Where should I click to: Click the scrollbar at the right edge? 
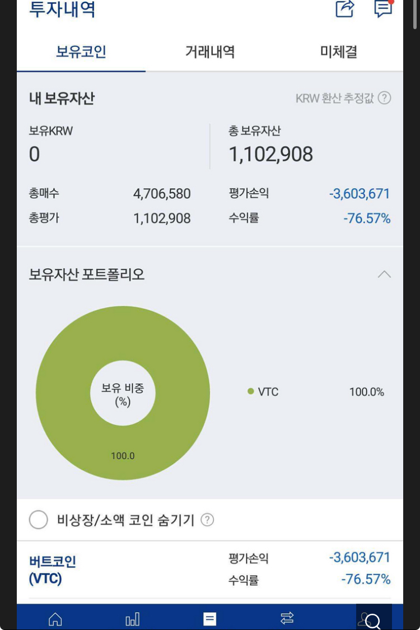tap(415, 15)
